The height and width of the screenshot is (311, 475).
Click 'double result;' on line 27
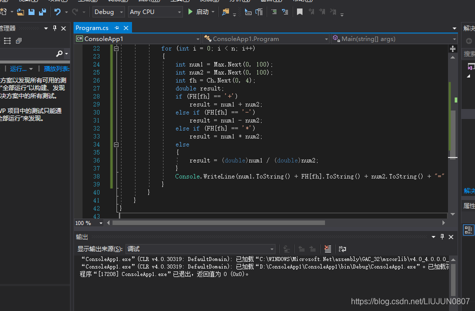point(199,88)
